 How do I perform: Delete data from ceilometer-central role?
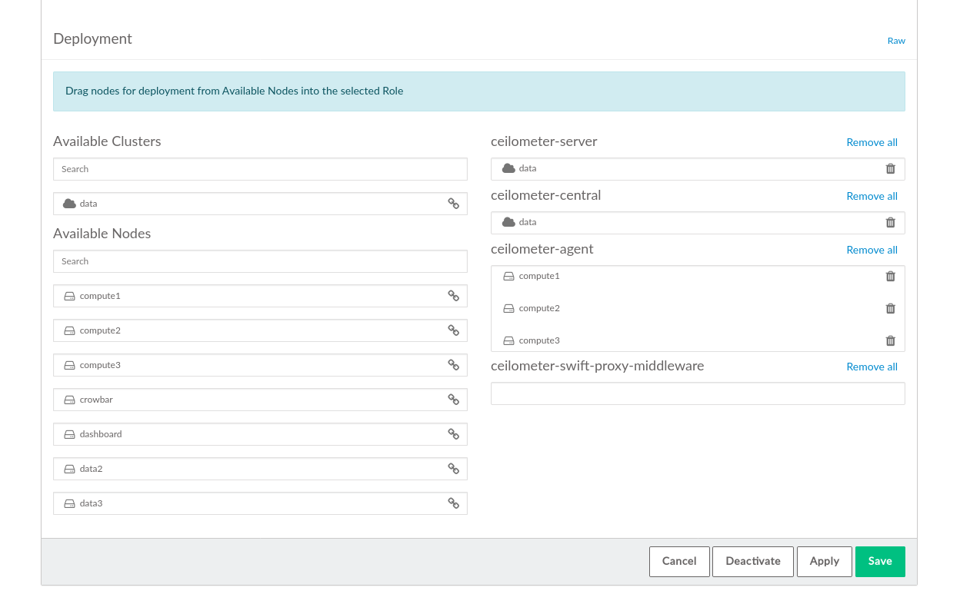pyautogui.click(x=890, y=223)
